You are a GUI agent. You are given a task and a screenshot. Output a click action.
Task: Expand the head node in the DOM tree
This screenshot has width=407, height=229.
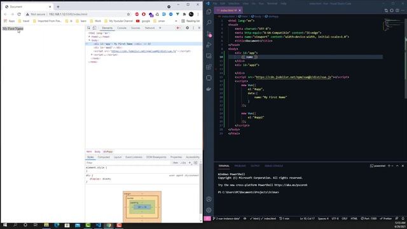click(x=90, y=37)
